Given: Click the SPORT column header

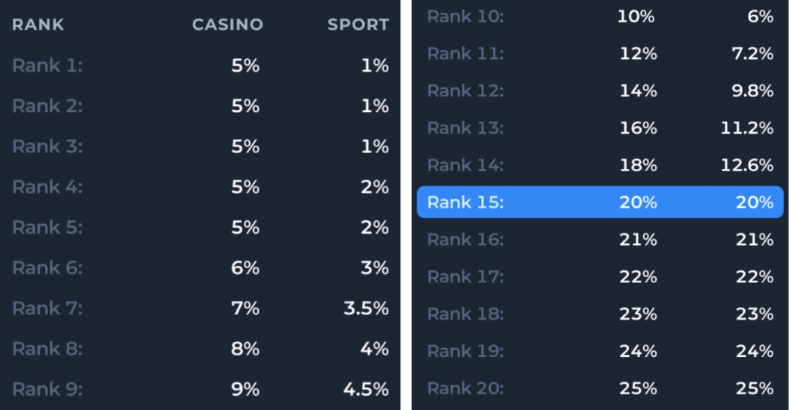Looking at the screenshot, I should (x=358, y=25).
